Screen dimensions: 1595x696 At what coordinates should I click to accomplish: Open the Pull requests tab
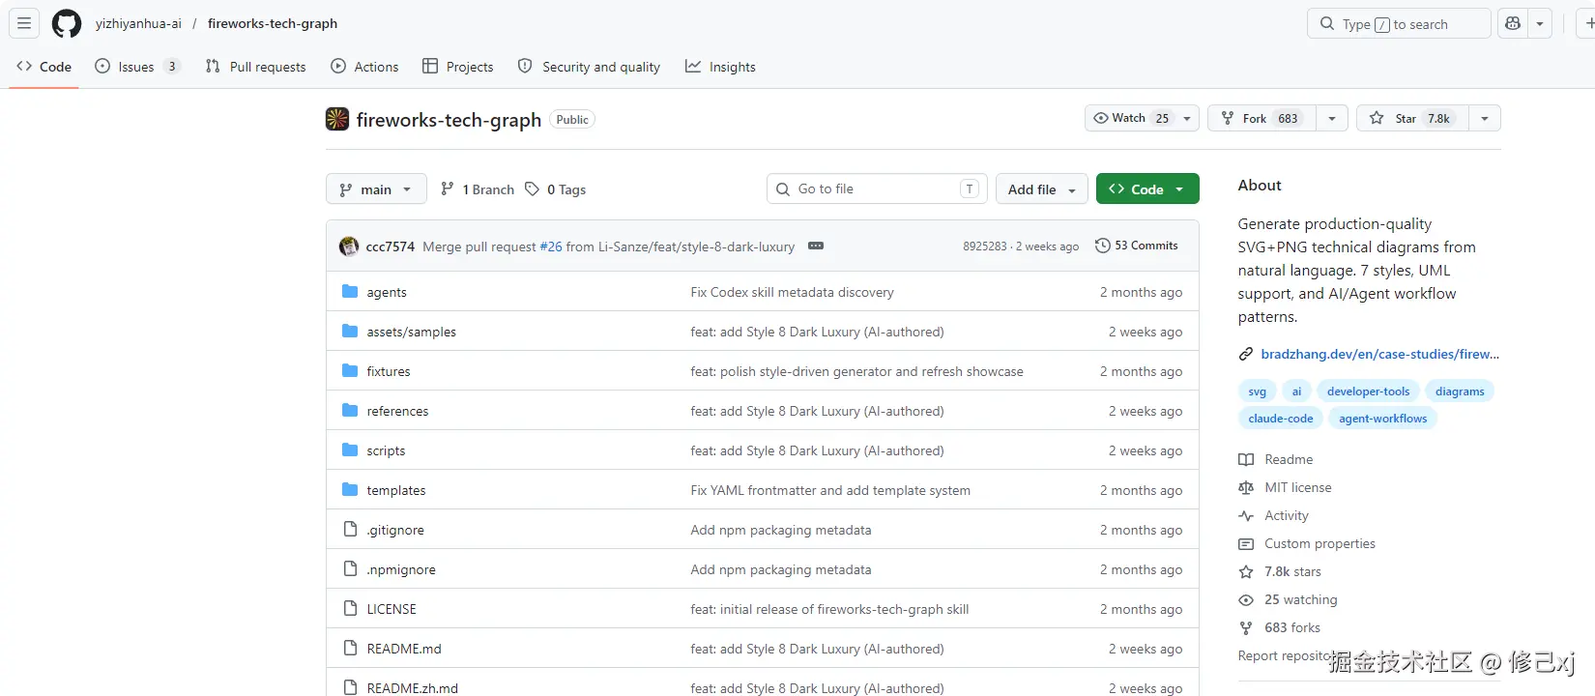[x=255, y=67]
